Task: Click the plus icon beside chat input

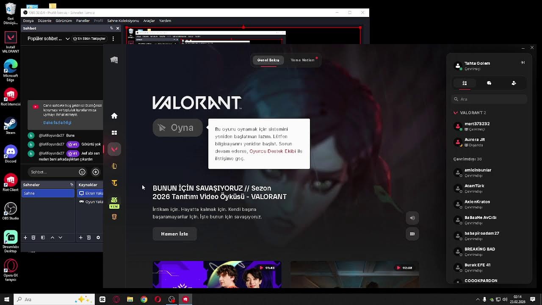Action: [x=96, y=172]
